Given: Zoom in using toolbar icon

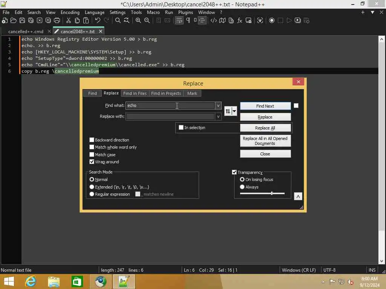Looking at the screenshot, I should point(138,20).
